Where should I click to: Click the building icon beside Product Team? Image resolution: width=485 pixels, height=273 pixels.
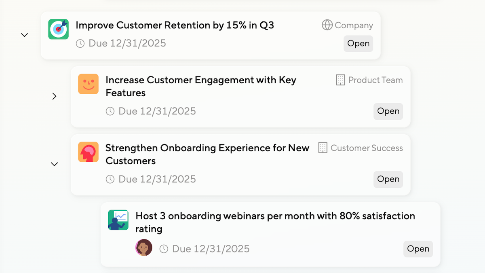(341, 80)
